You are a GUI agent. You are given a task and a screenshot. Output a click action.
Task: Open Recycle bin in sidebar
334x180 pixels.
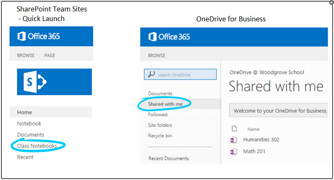tap(160, 136)
